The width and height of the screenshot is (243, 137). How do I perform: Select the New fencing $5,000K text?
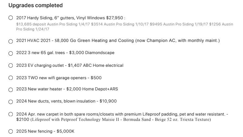pyautogui.click(x=45, y=131)
